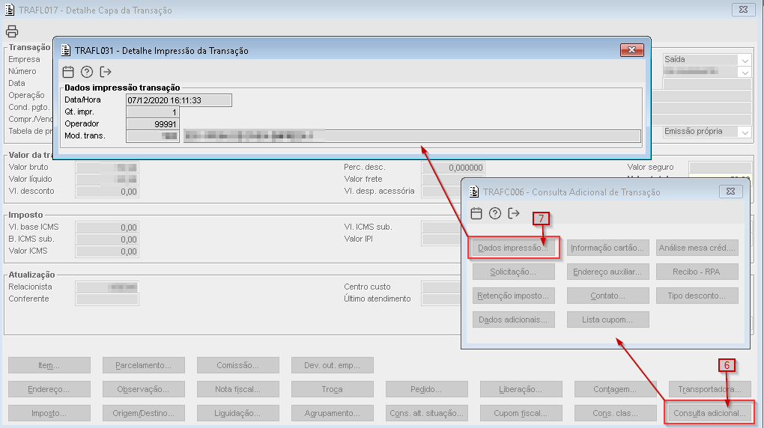
Task: Open the Liberação button
Action: tap(521, 389)
